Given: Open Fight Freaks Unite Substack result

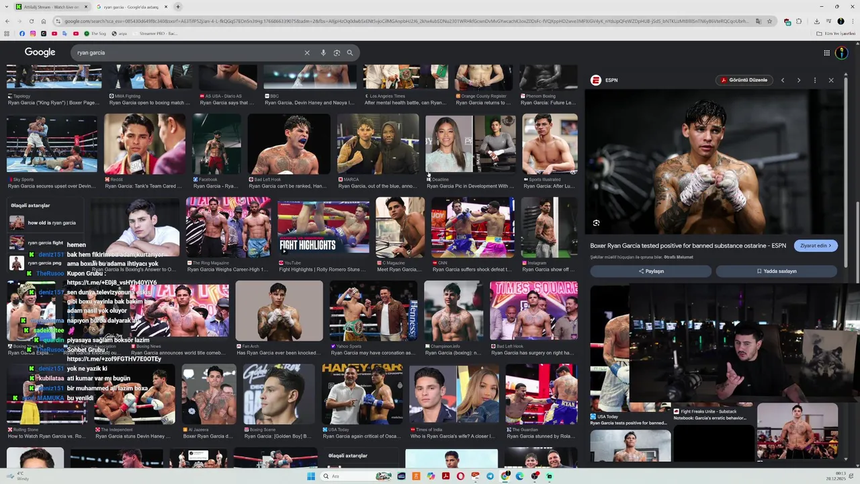Looking at the screenshot, I should [714, 414].
